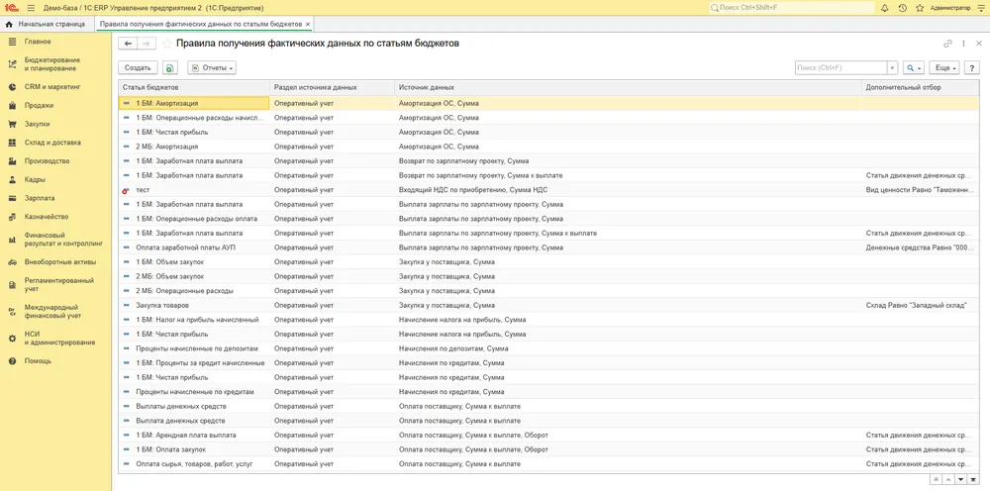Click Создать button
This screenshot has height=491, width=990.
(138, 67)
